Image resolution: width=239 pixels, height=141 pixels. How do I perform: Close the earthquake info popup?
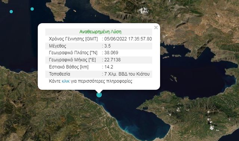tap(156, 27)
